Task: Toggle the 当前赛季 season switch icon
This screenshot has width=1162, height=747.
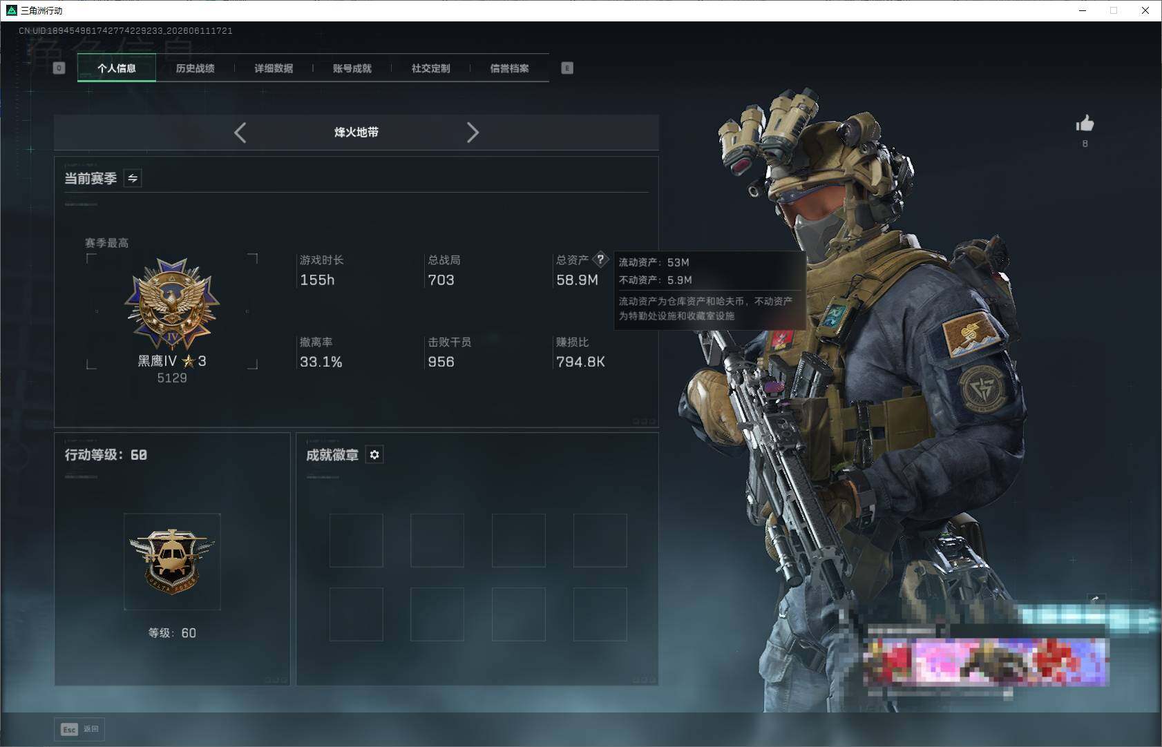Action: [133, 178]
